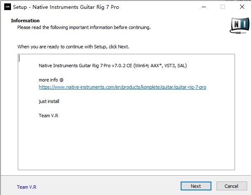
Task: Click 'Please read the following important information' text
Action: click(84, 27)
